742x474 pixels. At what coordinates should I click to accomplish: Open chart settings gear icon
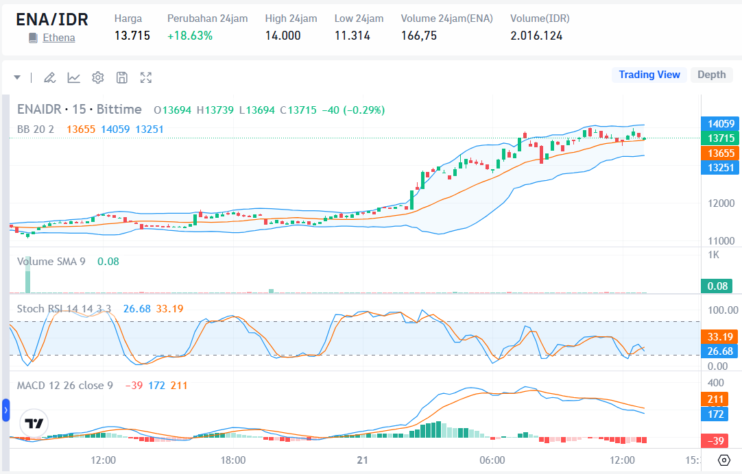(x=98, y=77)
